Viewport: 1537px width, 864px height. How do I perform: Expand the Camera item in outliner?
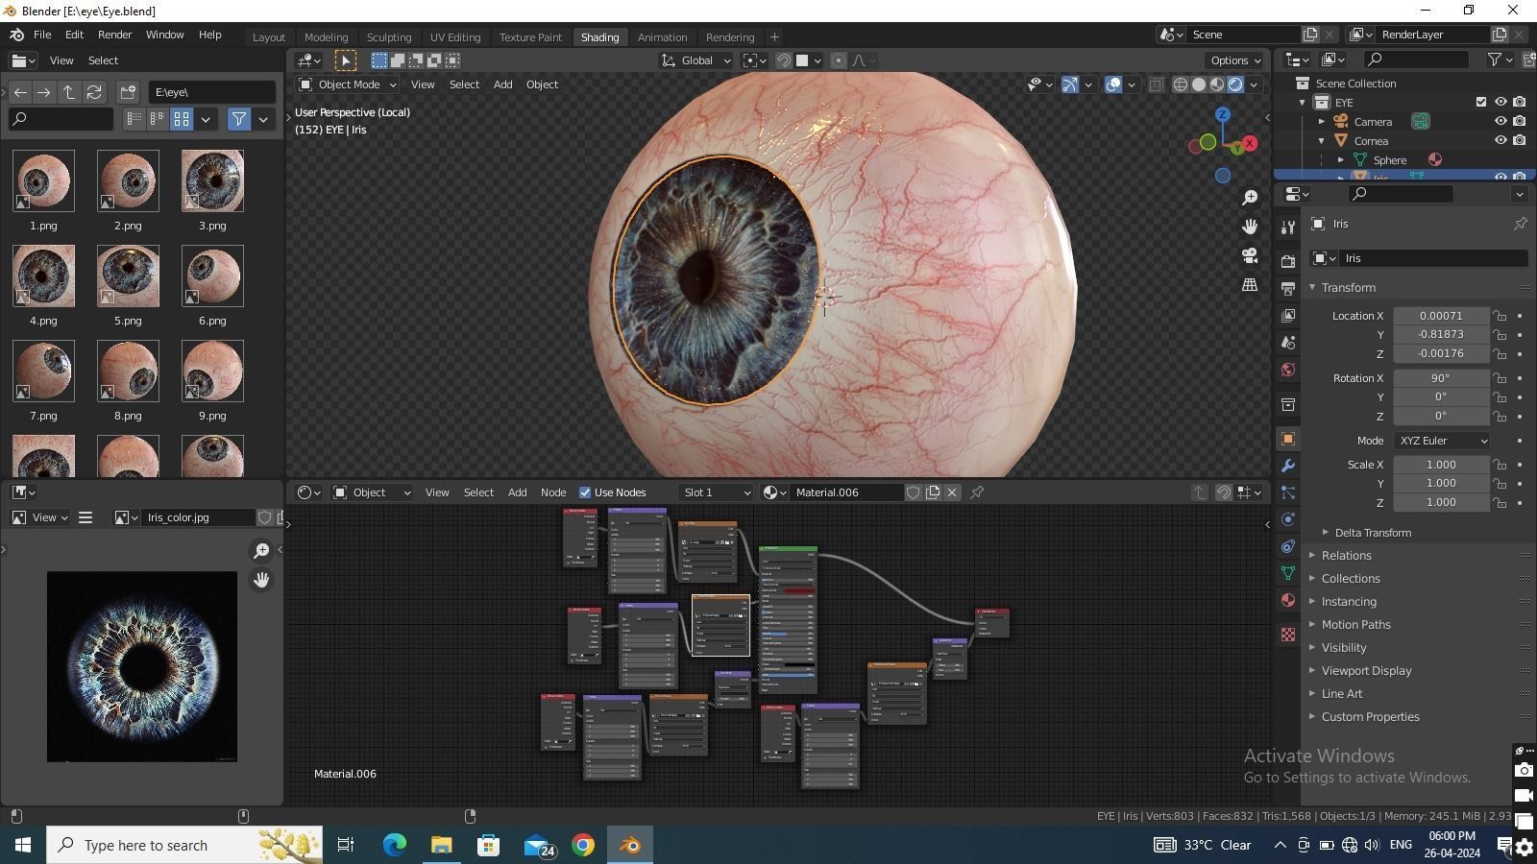(1322, 122)
